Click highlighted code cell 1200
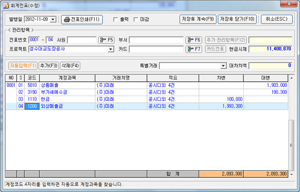Viewport: 300px width, 192px height. pyautogui.click(x=32, y=106)
